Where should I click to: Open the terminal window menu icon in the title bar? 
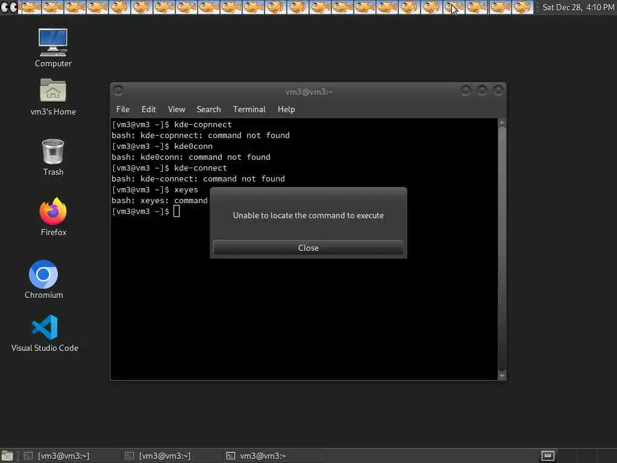pyautogui.click(x=118, y=91)
